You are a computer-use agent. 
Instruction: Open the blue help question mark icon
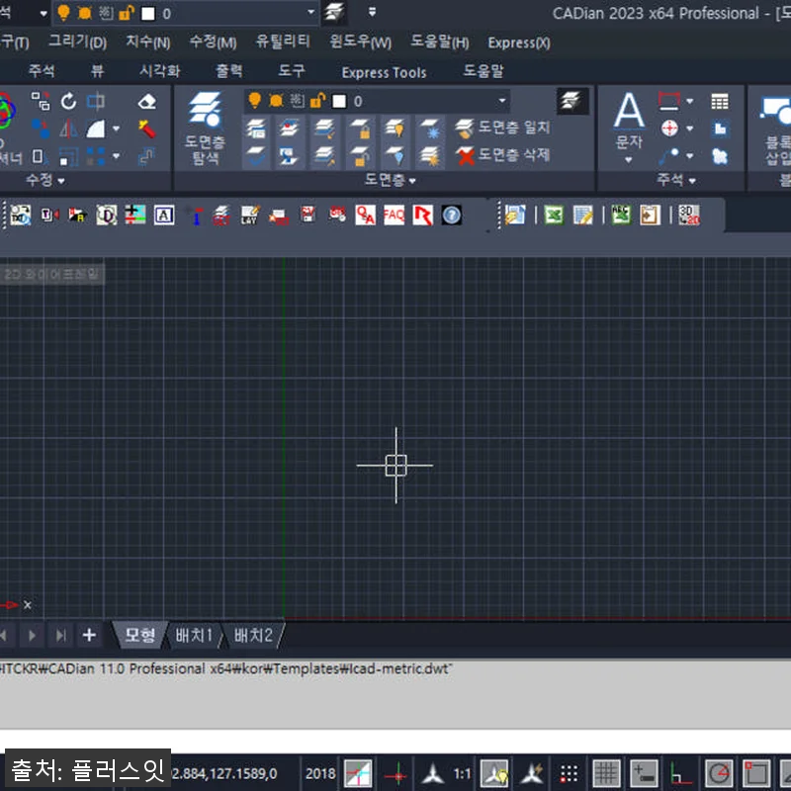tap(451, 215)
